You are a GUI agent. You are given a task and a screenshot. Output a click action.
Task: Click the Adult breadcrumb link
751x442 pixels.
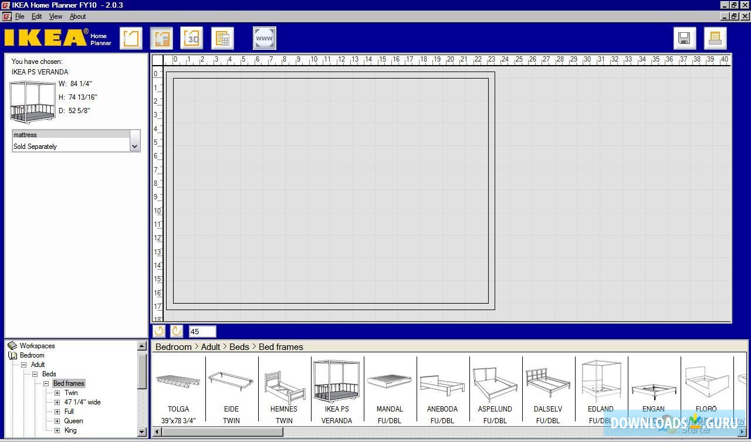(x=211, y=346)
